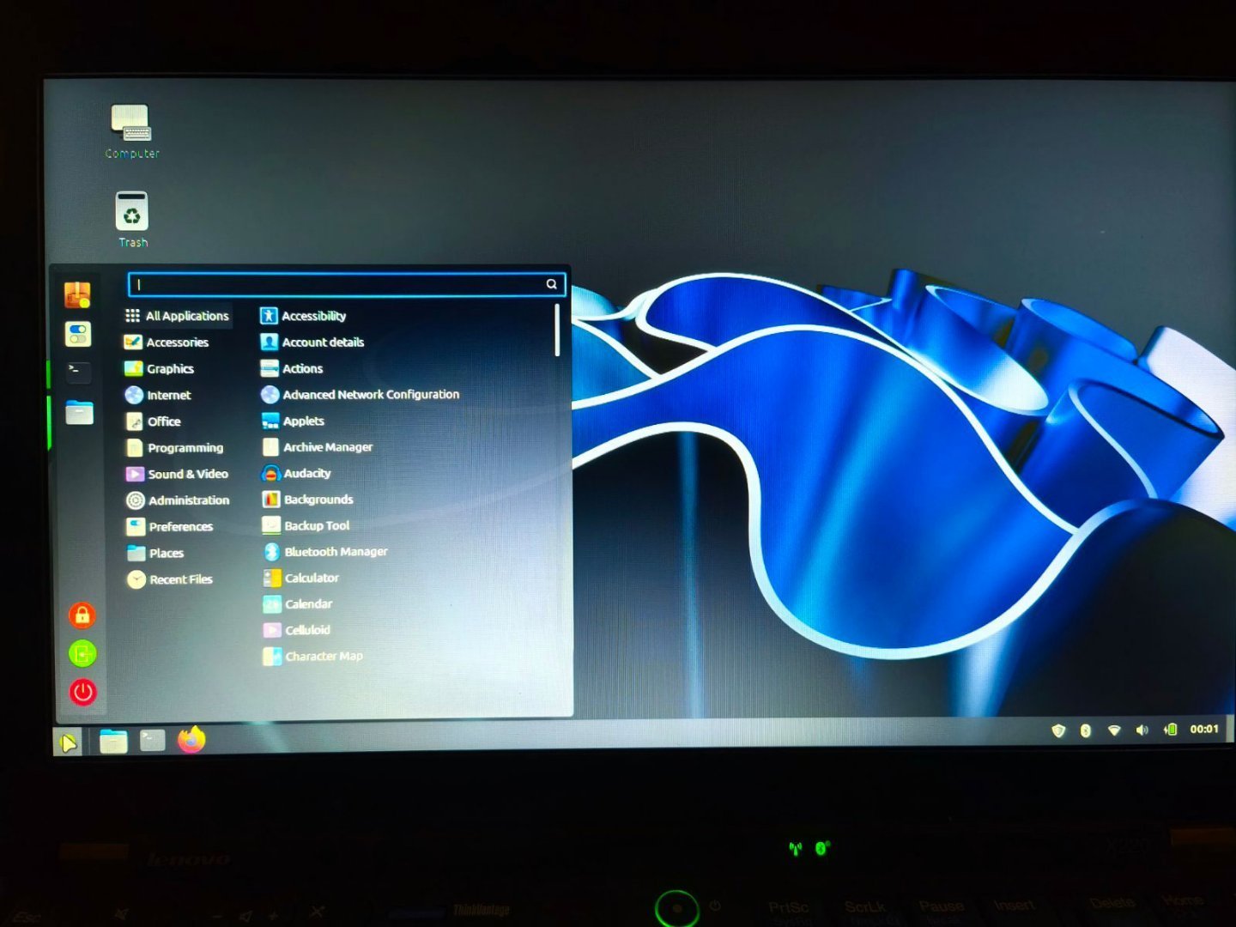This screenshot has height=927, width=1236.
Task: Launch Character Map
Action: pos(313,657)
